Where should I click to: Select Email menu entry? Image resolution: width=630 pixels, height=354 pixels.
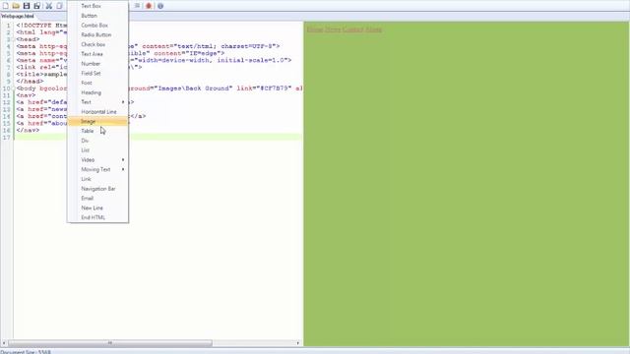[x=98, y=199]
